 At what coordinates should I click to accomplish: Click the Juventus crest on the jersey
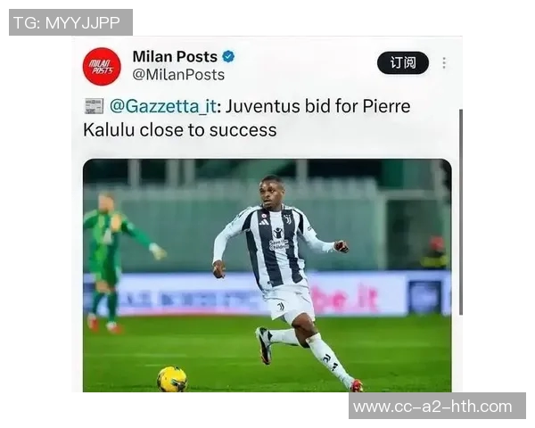pyautogui.click(x=288, y=219)
